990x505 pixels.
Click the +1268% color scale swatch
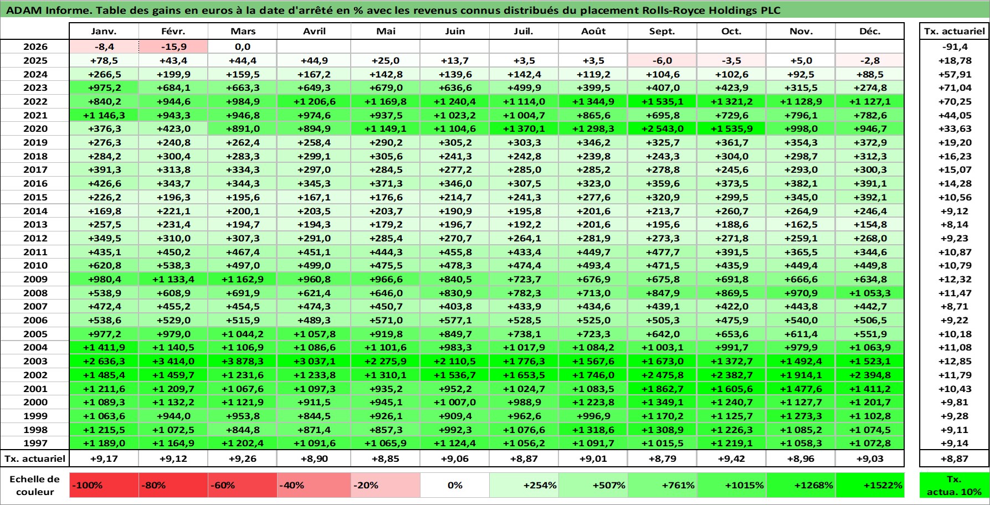click(801, 485)
